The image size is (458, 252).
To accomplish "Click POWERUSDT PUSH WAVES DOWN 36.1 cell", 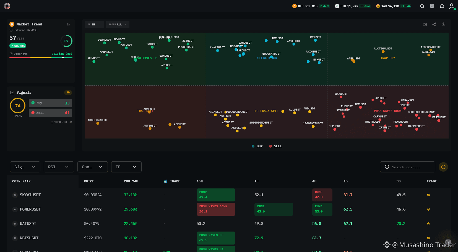I will point(216,209).
